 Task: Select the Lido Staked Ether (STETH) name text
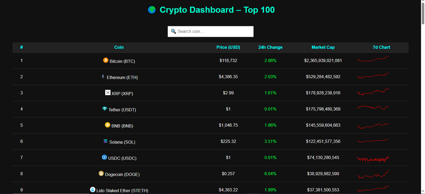tap(122, 190)
